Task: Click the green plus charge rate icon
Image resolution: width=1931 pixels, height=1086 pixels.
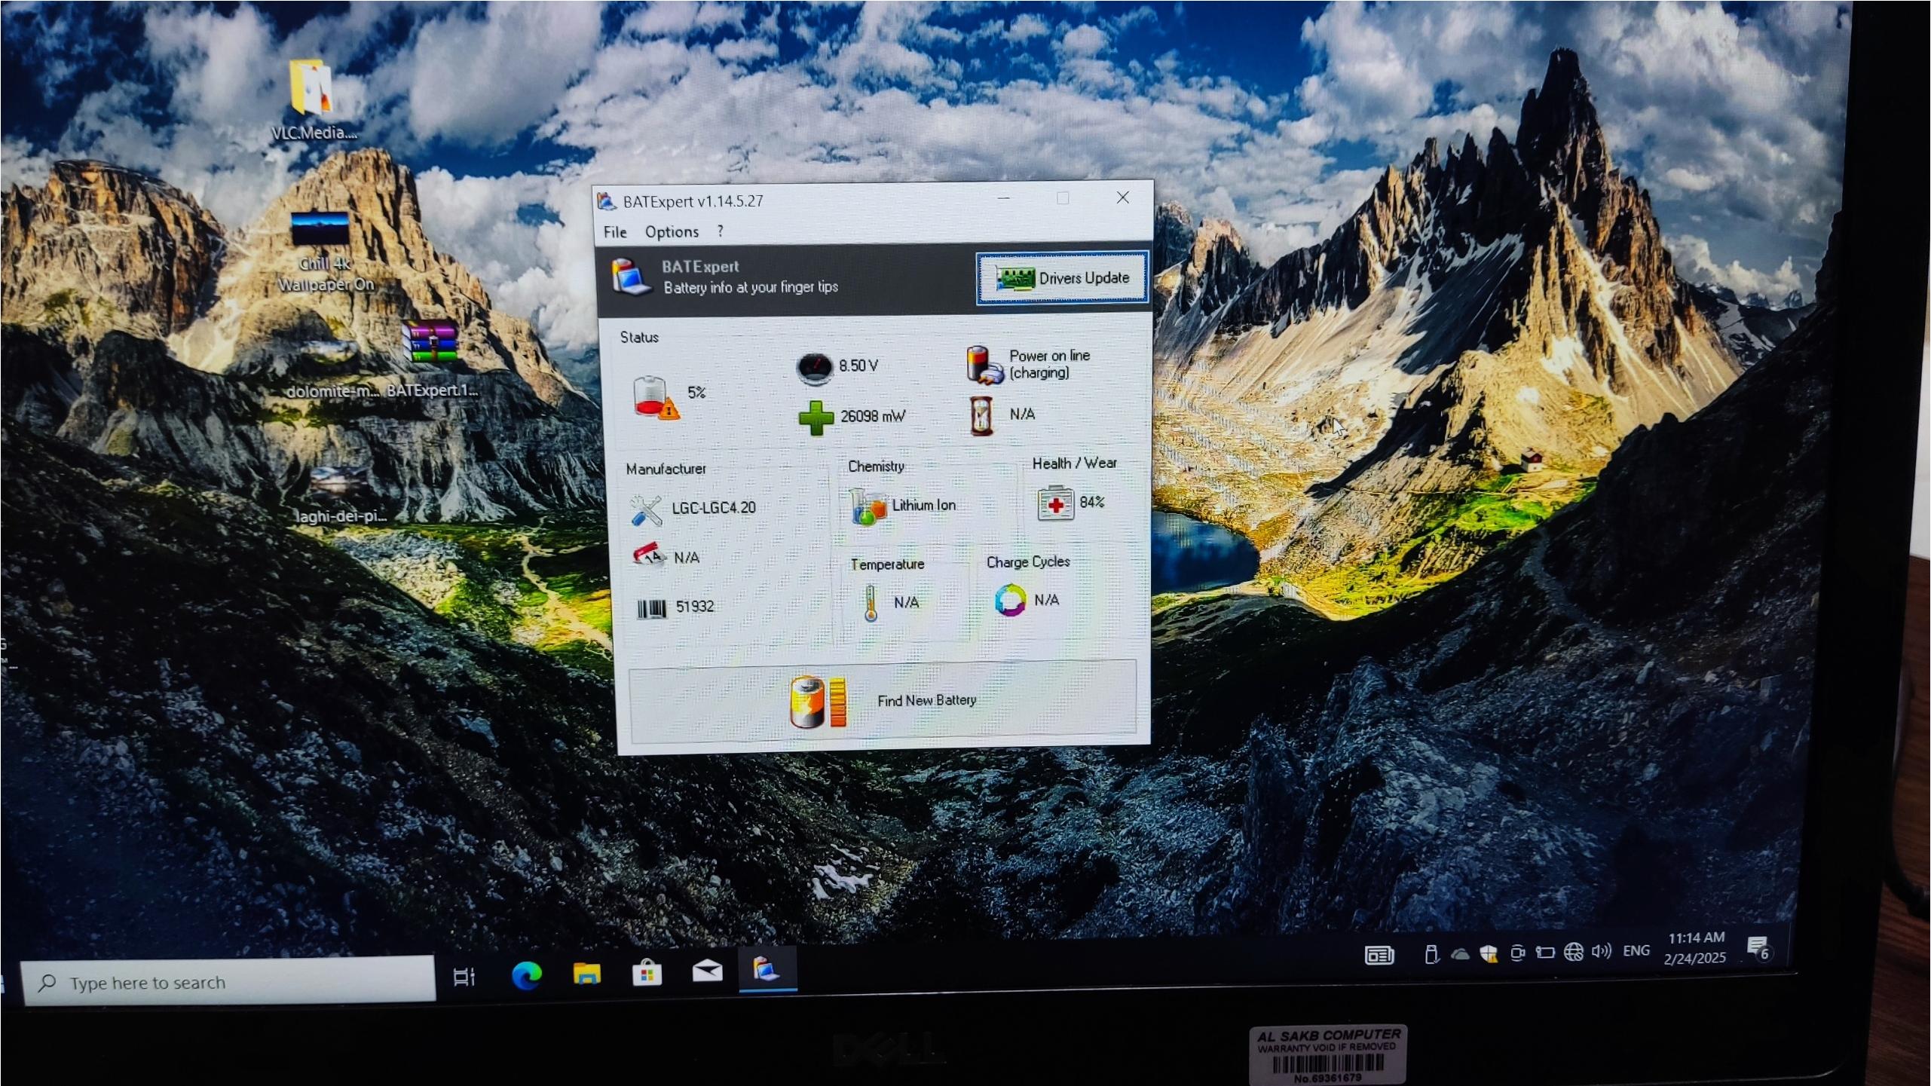Action: coord(816,418)
